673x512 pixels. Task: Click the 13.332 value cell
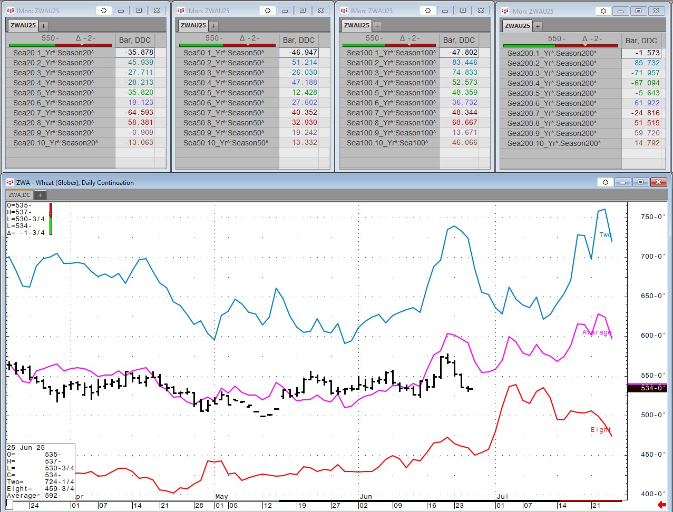pos(299,143)
